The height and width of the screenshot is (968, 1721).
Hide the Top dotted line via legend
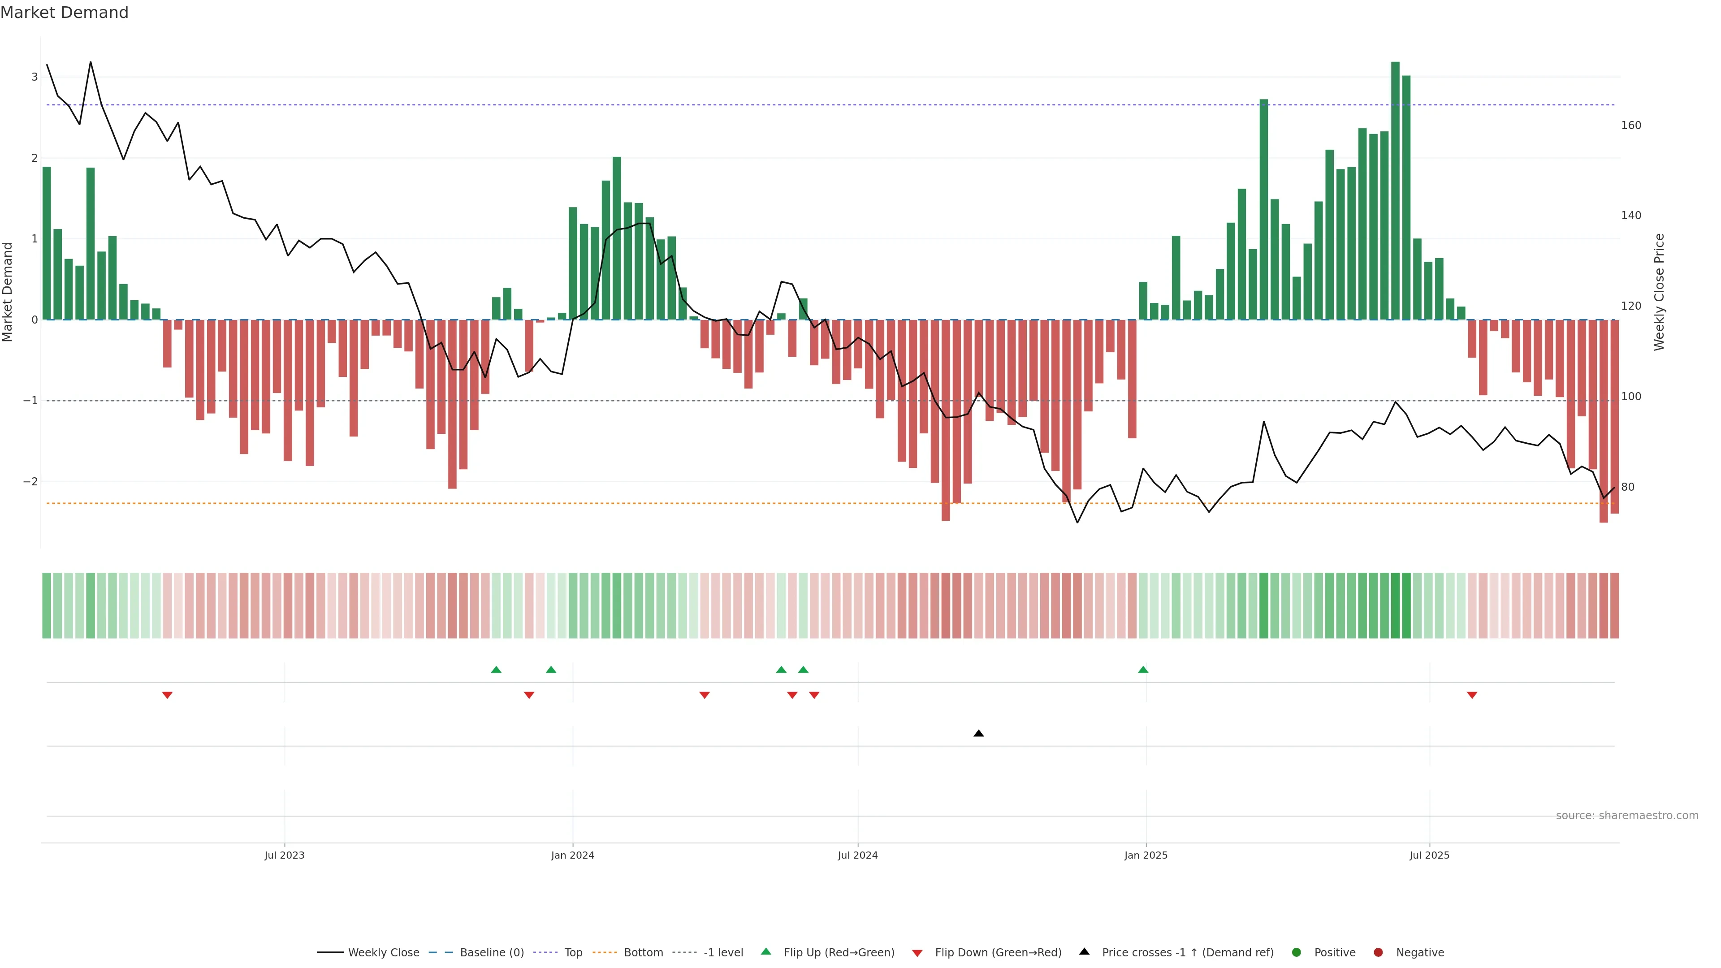573,953
